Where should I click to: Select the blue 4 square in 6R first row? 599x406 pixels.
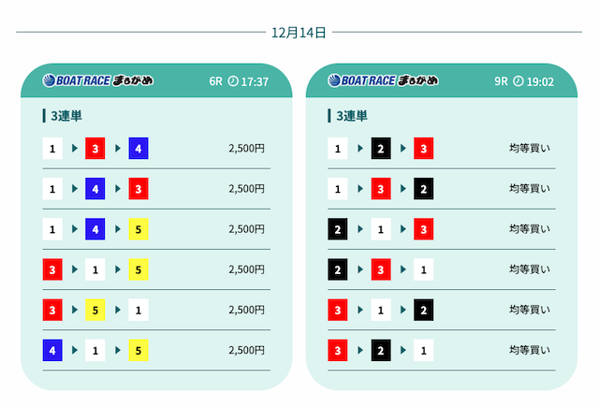point(139,149)
